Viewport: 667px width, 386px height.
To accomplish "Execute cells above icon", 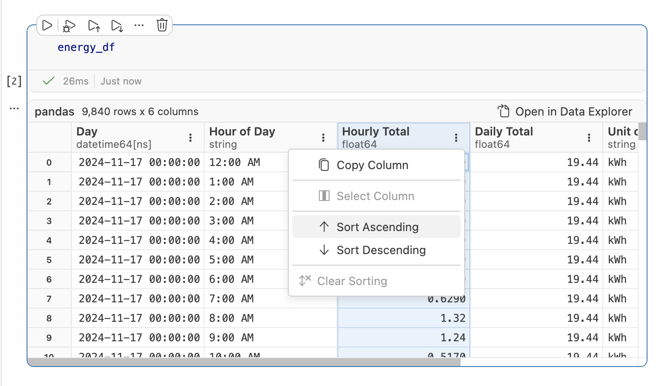I will 94,26.
